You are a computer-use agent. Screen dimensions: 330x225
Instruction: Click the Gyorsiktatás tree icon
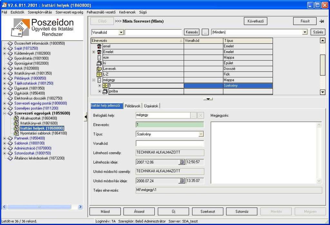coord(10,58)
